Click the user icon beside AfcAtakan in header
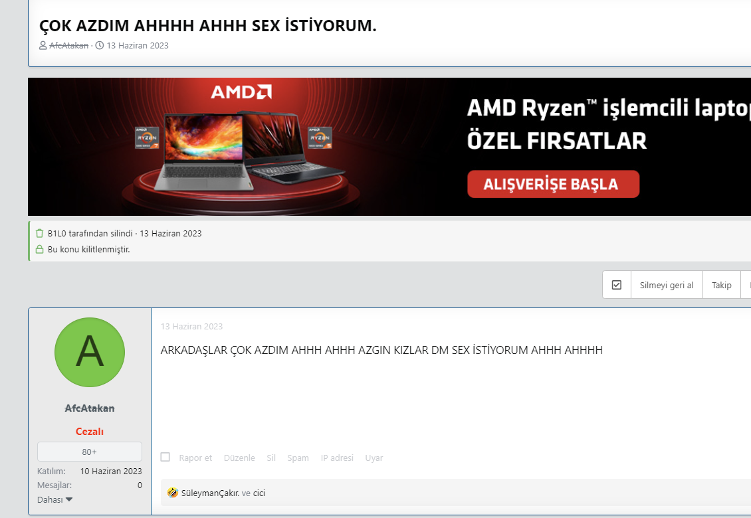This screenshot has width=751, height=518. 43,45
